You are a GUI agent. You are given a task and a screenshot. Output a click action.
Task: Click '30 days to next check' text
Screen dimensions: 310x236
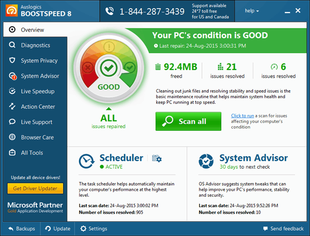coord(245,167)
